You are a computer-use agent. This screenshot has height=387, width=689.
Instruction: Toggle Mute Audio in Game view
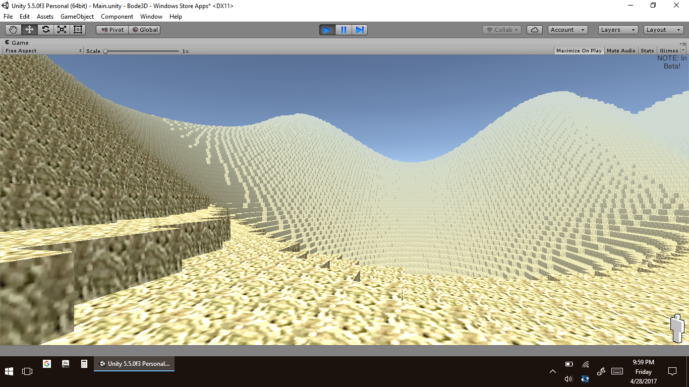(621, 51)
